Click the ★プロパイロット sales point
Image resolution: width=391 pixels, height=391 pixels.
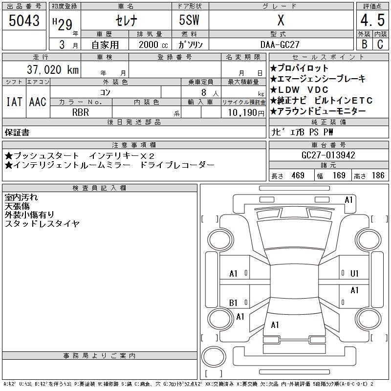coord(299,68)
